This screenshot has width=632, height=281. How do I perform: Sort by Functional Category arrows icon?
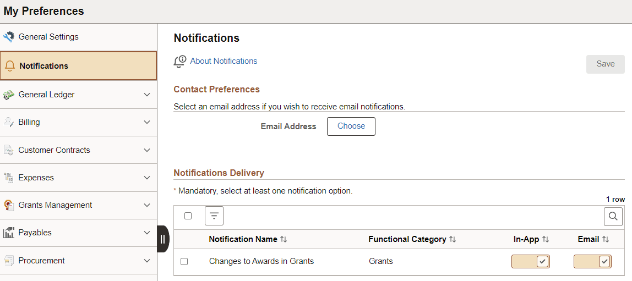(453, 240)
